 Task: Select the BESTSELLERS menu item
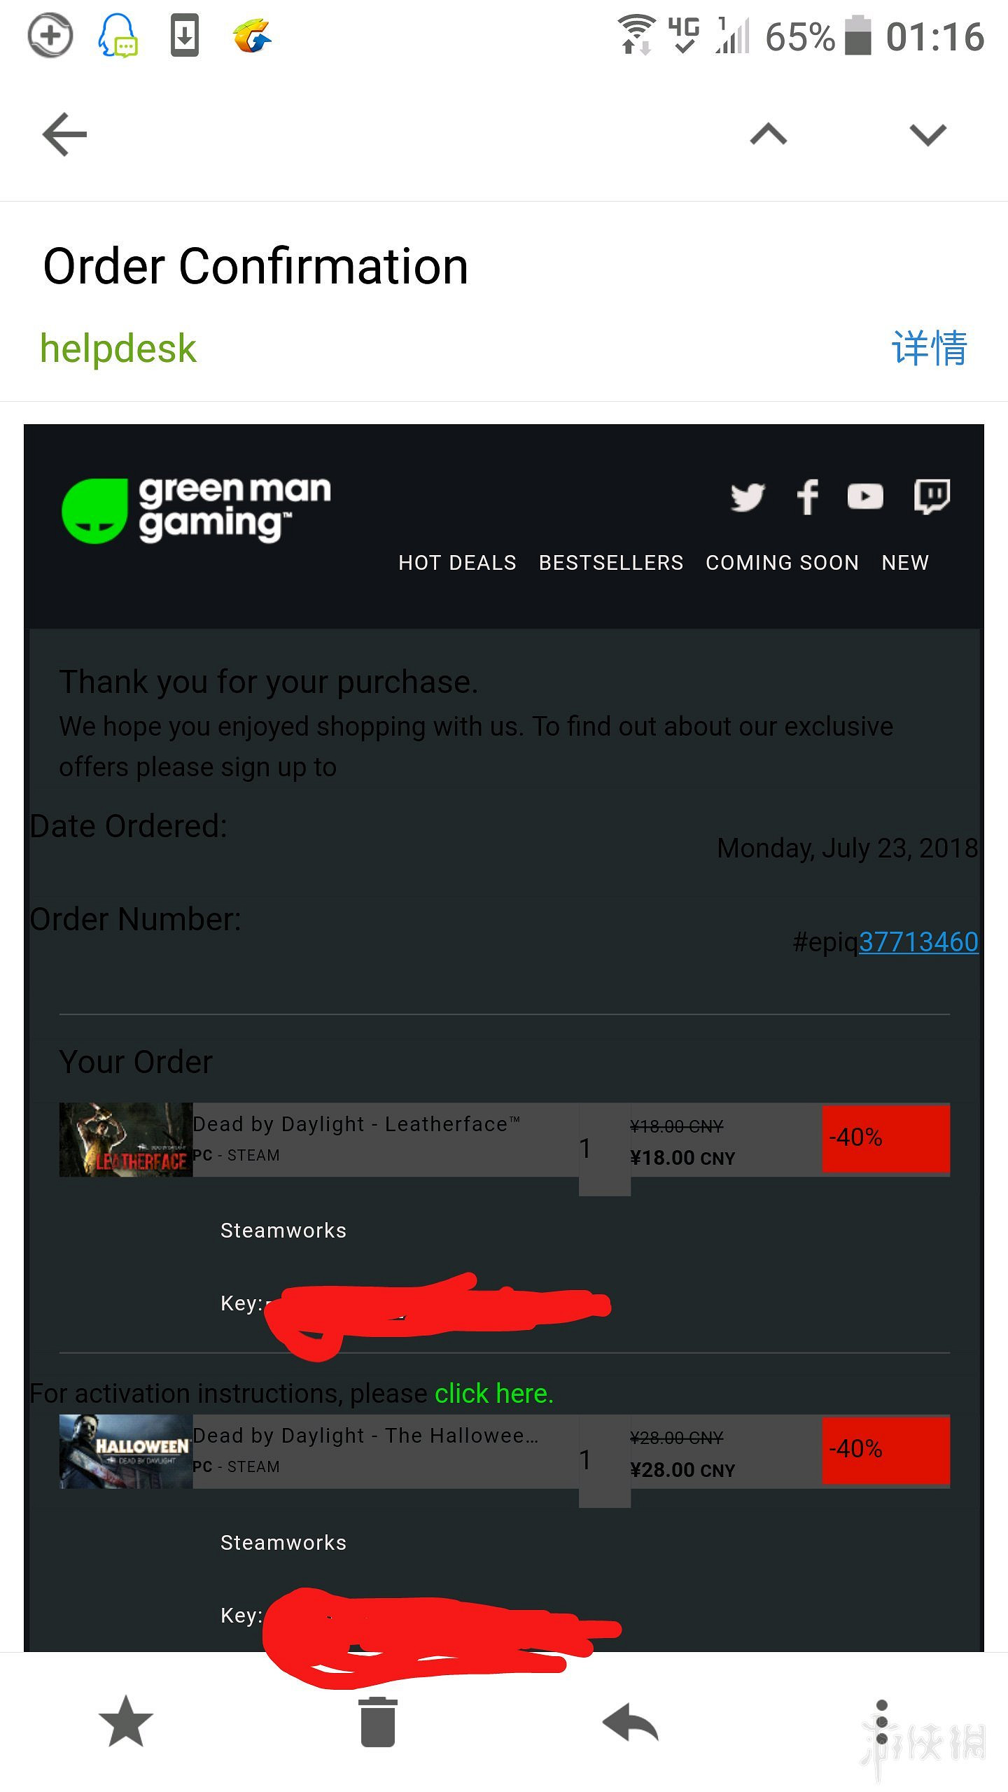[611, 563]
